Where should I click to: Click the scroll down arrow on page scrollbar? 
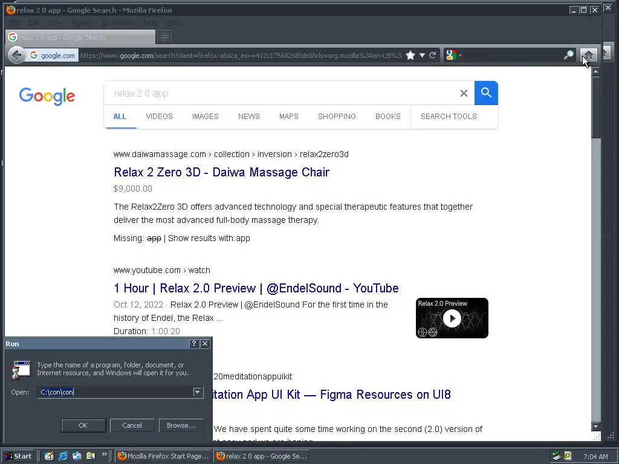595,426
